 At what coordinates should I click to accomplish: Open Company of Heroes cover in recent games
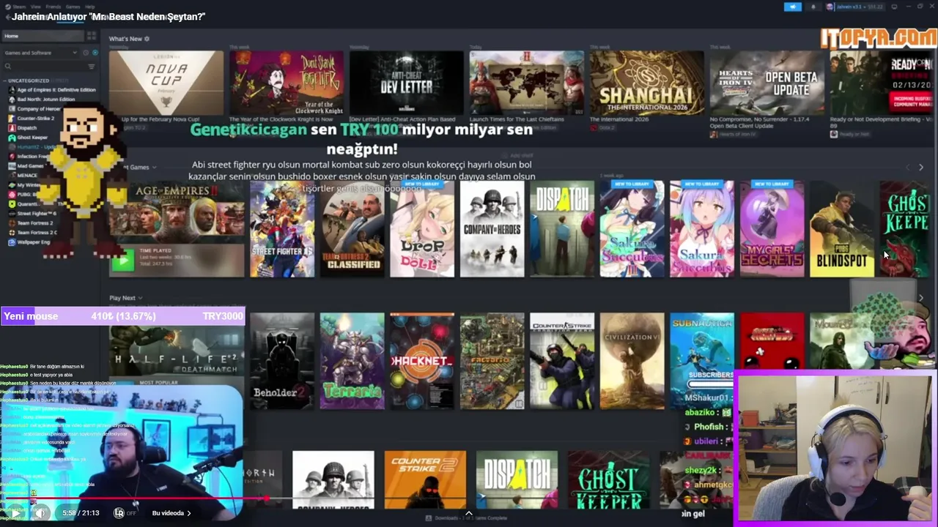pyautogui.click(x=492, y=229)
